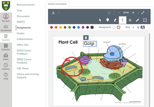The height and width of the screenshot is (107, 154).
Task: Select the free draw pen tool
Action: pos(137,20)
